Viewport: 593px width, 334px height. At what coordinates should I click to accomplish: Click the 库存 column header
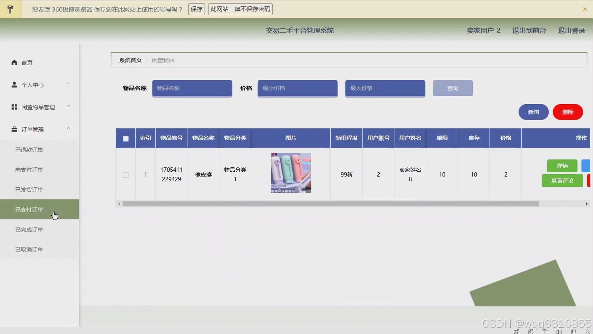474,138
